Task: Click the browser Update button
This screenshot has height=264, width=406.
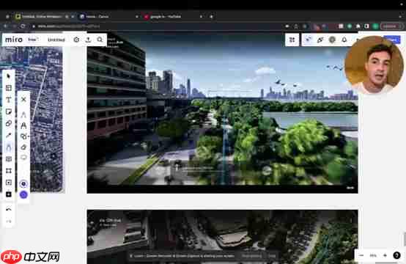Action: click(391, 26)
